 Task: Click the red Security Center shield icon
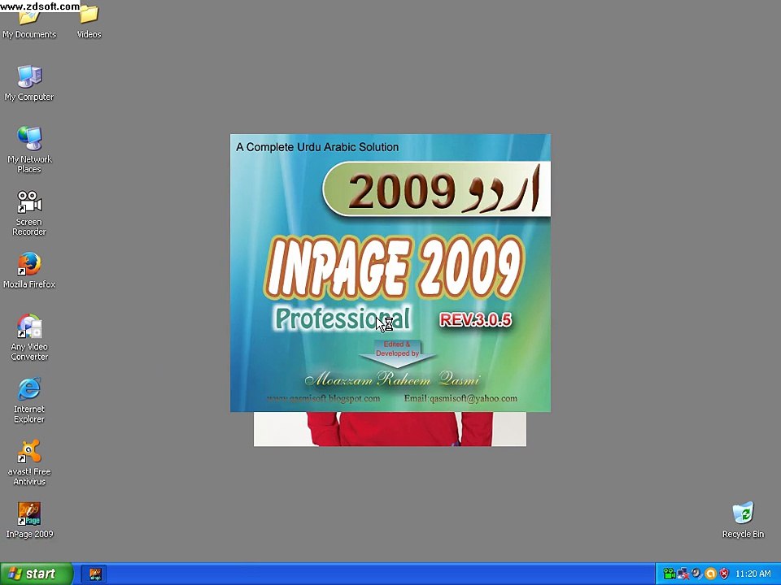pos(724,574)
